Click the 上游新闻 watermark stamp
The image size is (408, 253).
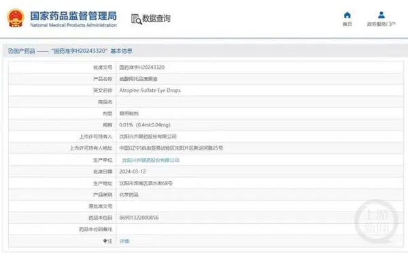coord(377,221)
